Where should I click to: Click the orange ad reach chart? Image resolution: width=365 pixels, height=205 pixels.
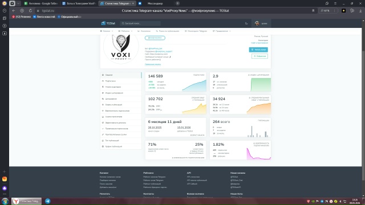pos(258,108)
